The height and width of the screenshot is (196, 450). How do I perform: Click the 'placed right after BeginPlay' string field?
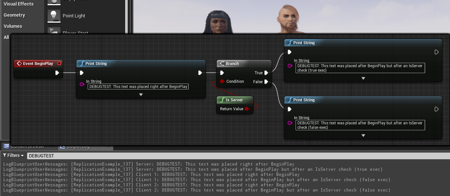click(138, 86)
